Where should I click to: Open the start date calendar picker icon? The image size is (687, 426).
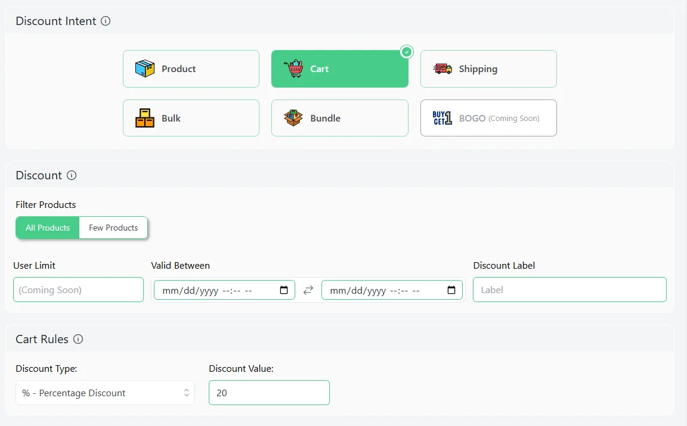pos(284,290)
